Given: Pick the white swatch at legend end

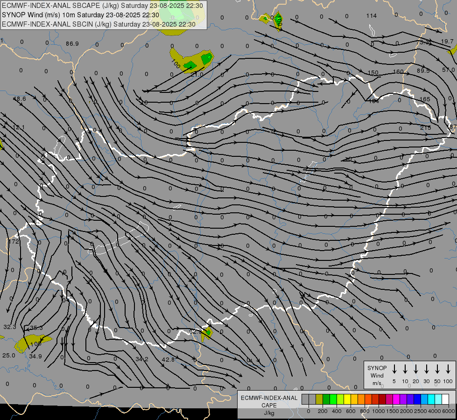Looking at the screenshot, I should pos(445,399).
